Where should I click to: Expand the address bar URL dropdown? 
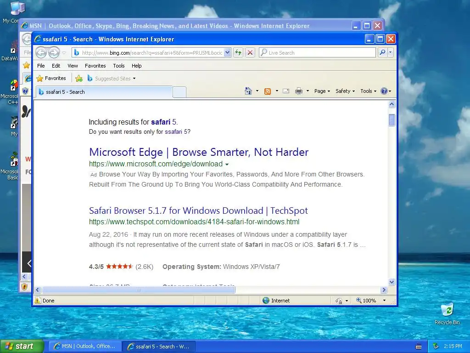click(x=228, y=53)
